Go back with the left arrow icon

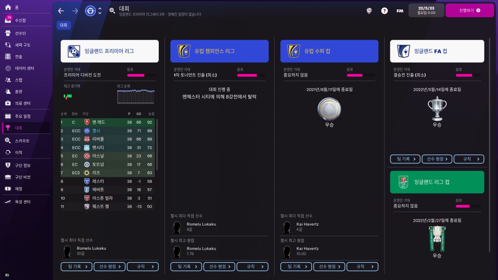click(x=61, y=11)
